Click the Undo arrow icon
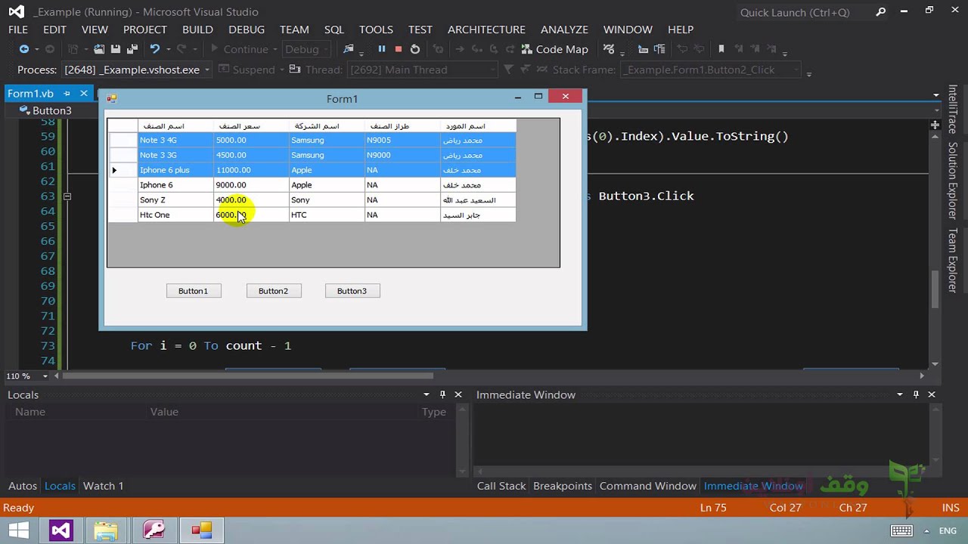968x544 pixels. [x=155, y=49]
